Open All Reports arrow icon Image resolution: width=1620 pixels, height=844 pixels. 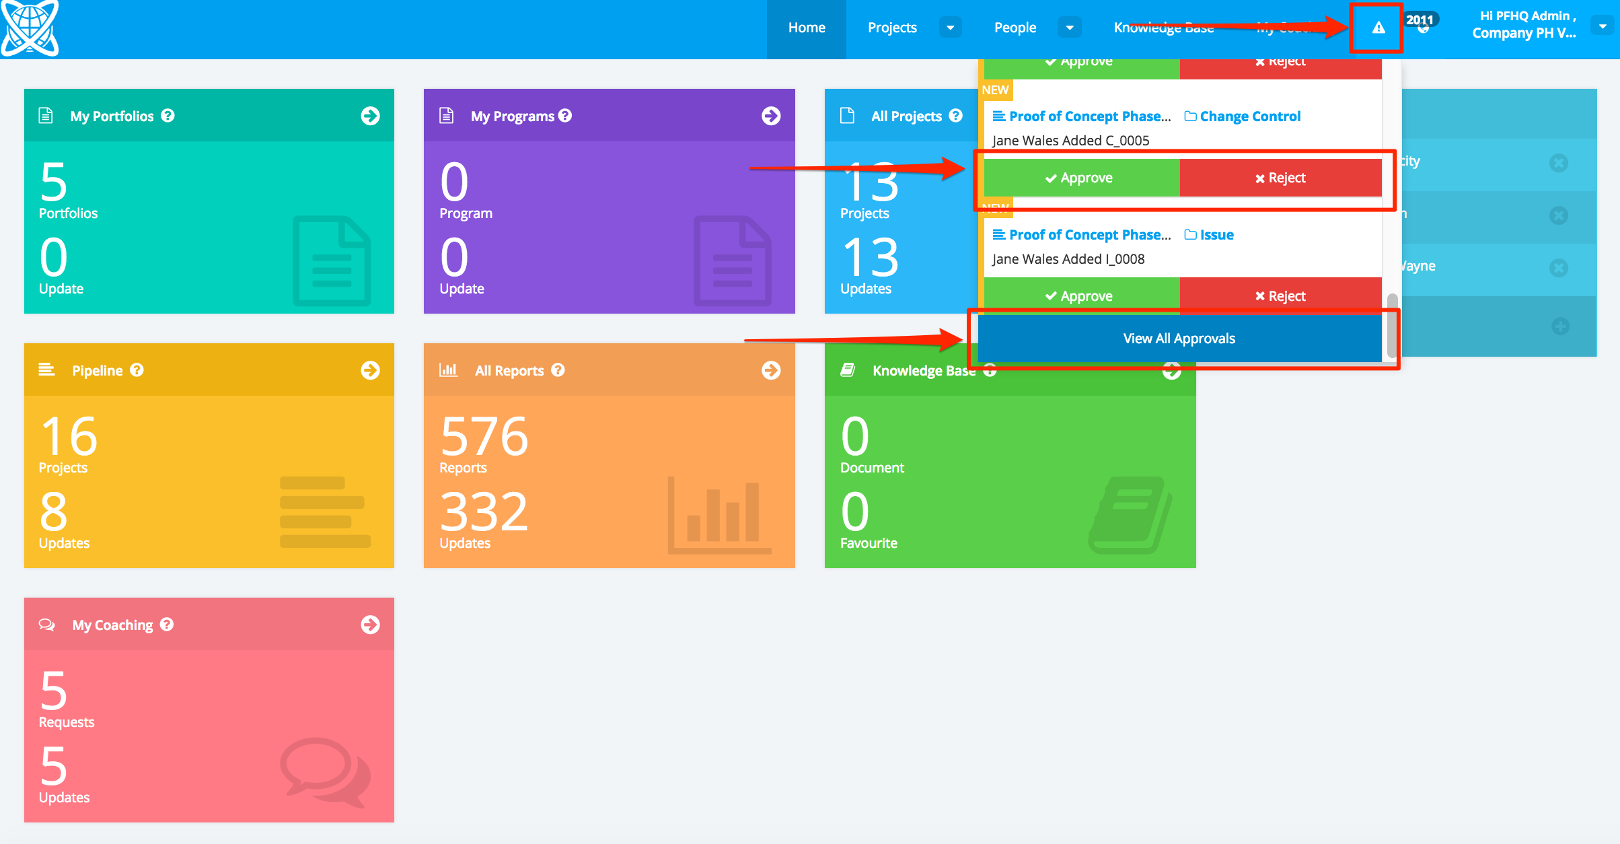[771, 370]
